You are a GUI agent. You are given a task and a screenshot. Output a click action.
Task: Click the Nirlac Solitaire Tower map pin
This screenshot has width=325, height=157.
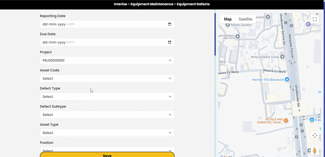click(282, 57)
